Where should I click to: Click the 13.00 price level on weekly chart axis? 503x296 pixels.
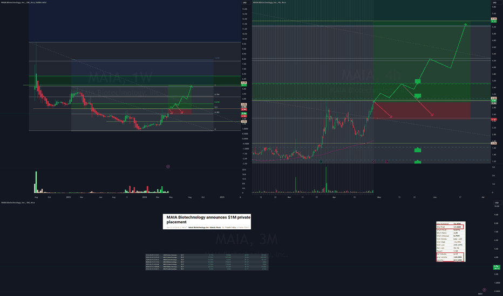point(245,9)
